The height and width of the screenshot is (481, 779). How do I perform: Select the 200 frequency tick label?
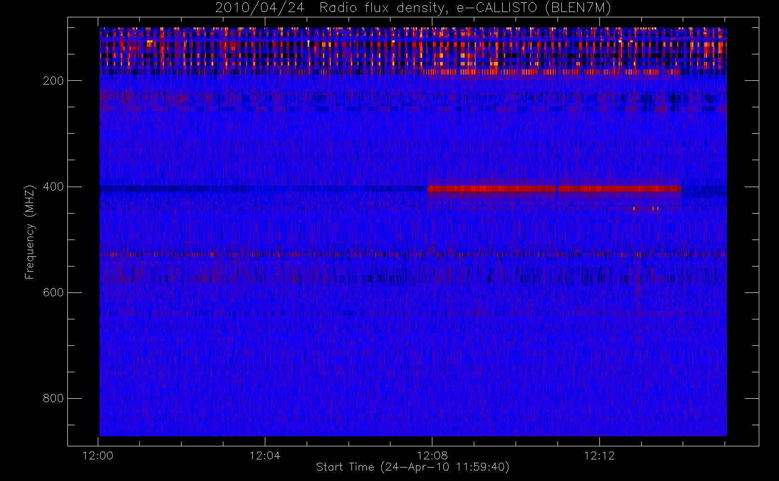pos(53,81)
